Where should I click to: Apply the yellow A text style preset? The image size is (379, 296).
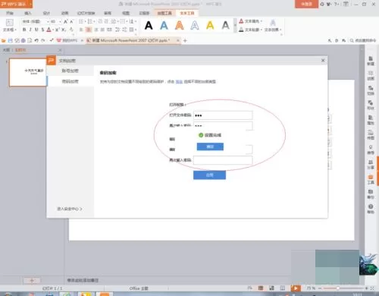click(x=210, y=25)
